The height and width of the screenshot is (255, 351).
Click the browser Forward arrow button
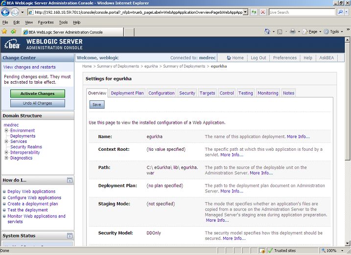pos(15,12)
